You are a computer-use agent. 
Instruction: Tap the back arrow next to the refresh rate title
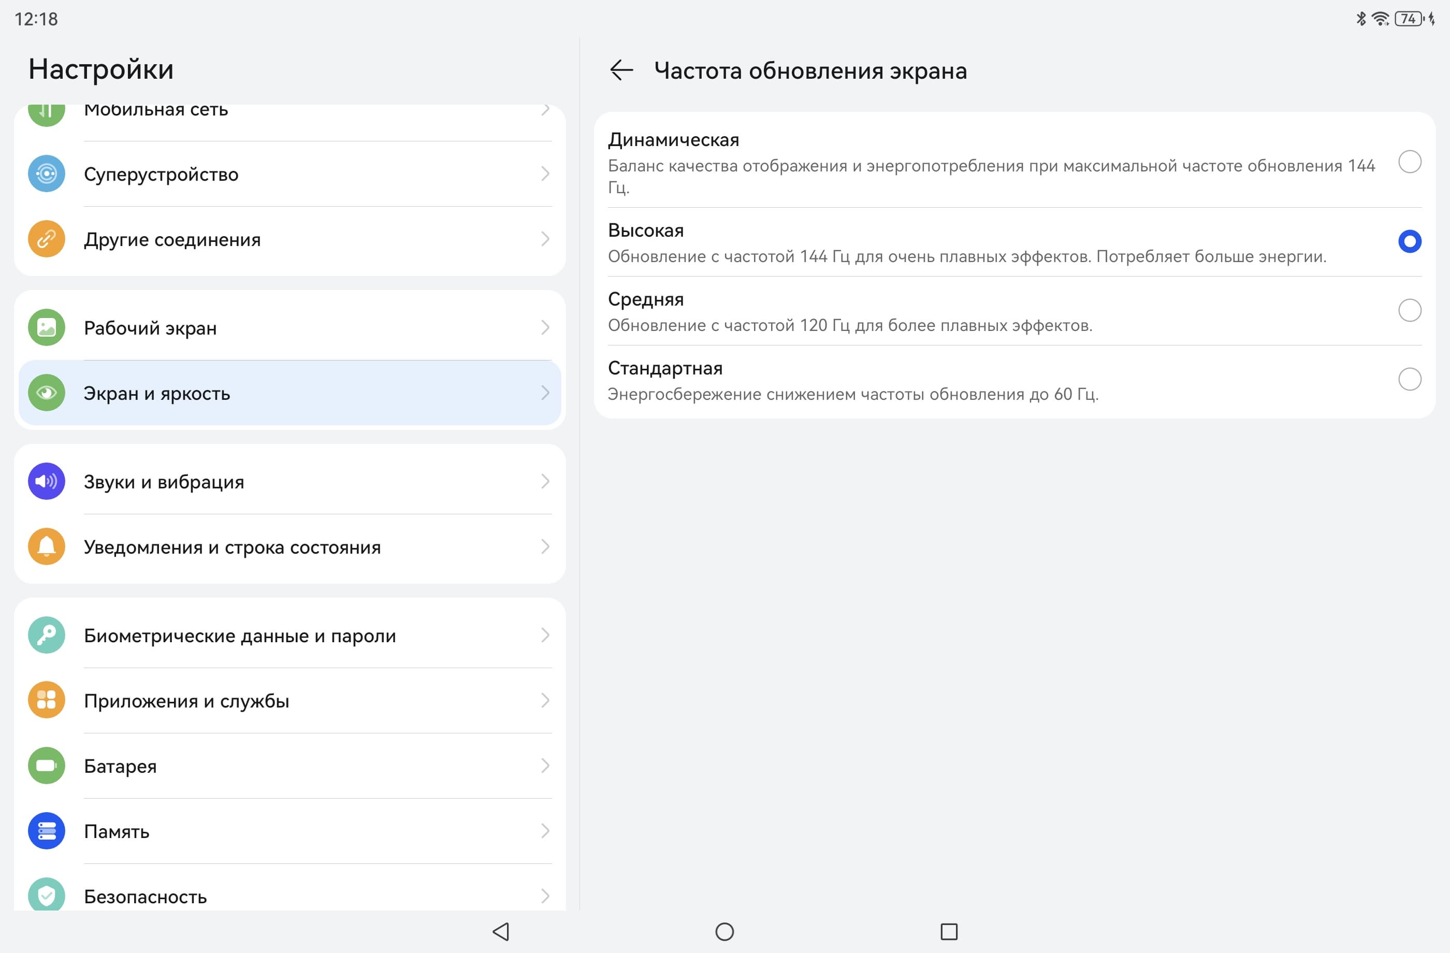click(x=621, y=70)
